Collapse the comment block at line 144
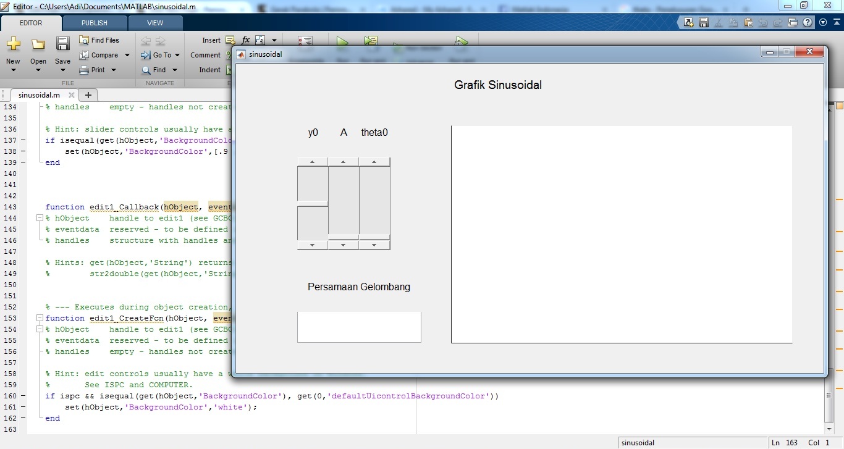Image resolution: width=844 pixels, height=449 pixels. point(40,218)
